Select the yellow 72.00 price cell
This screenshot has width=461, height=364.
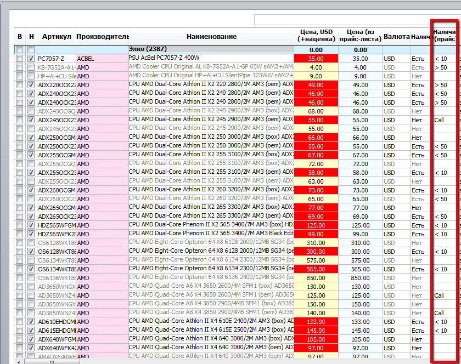click(x=316, y=164)
